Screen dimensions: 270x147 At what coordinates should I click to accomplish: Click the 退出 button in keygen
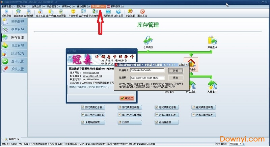click(x=175, y=78)
